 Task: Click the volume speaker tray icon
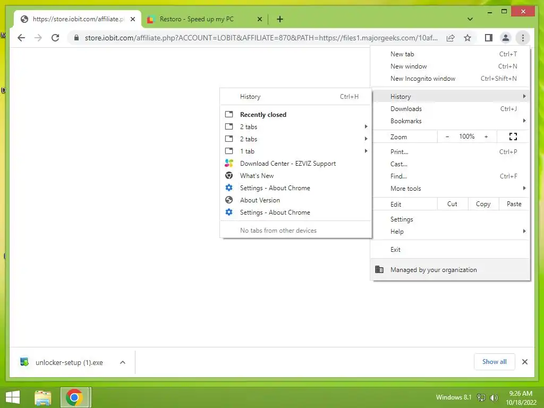point(494,397)
